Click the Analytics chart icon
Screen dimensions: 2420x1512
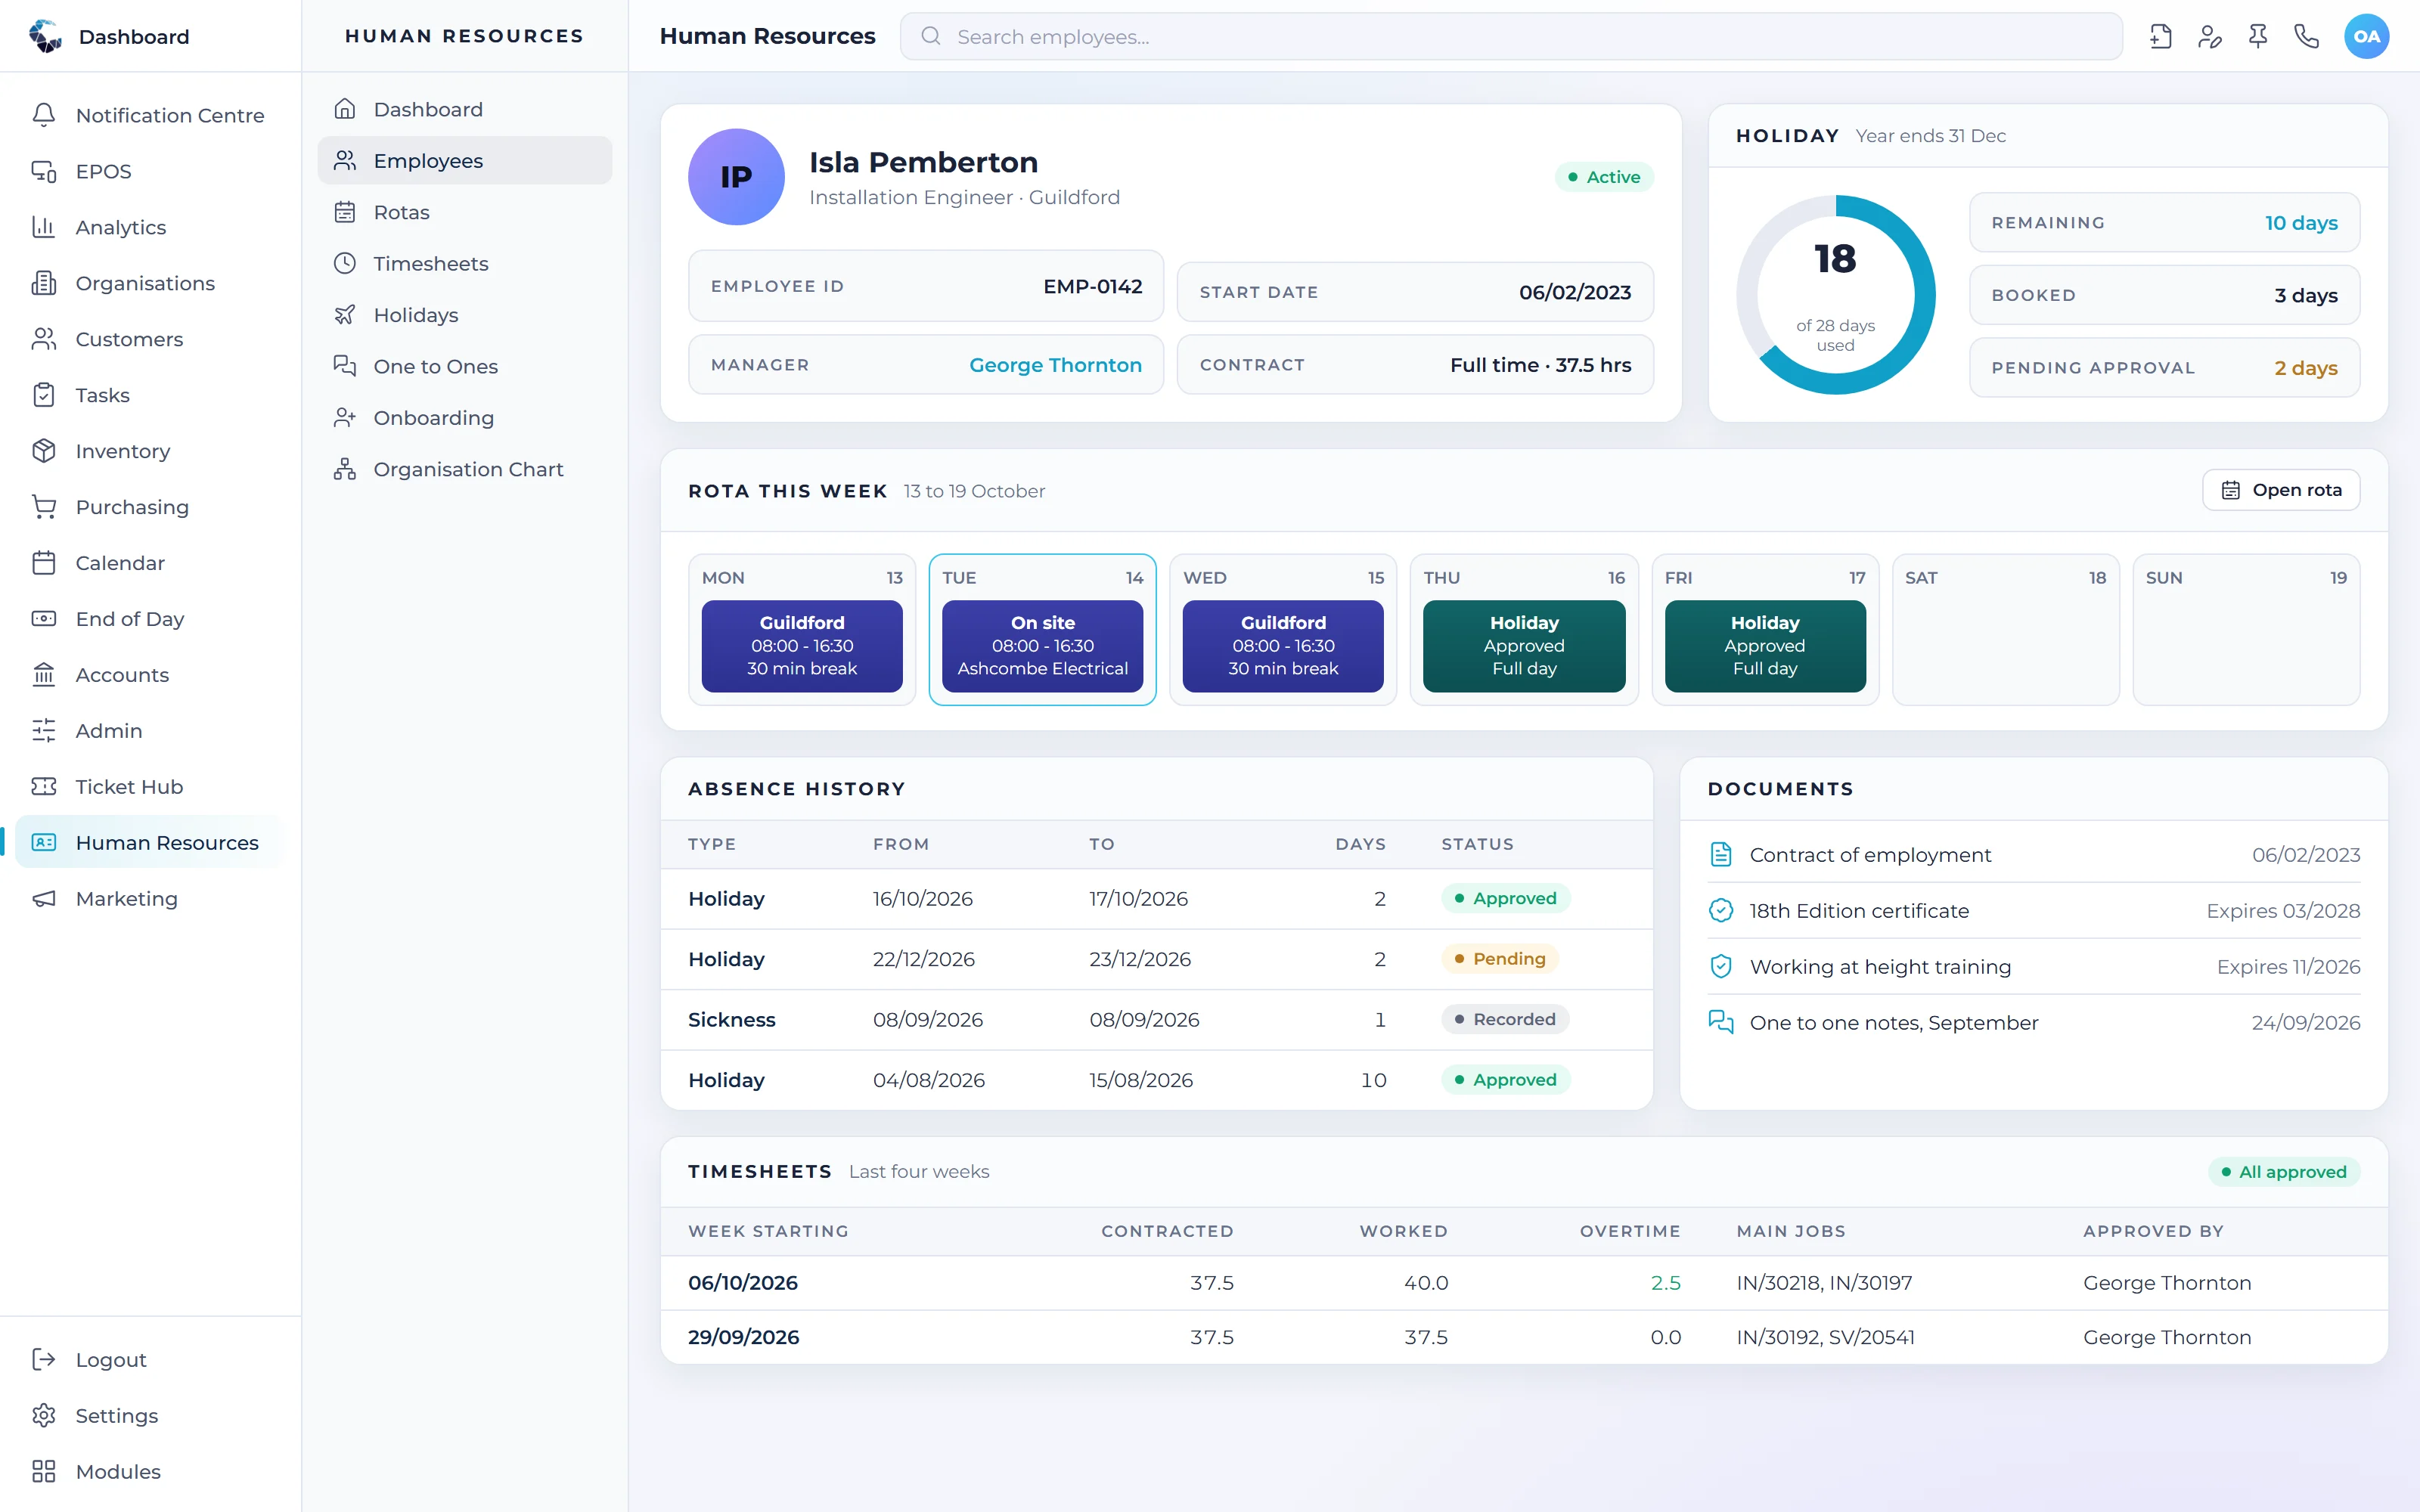44,227
